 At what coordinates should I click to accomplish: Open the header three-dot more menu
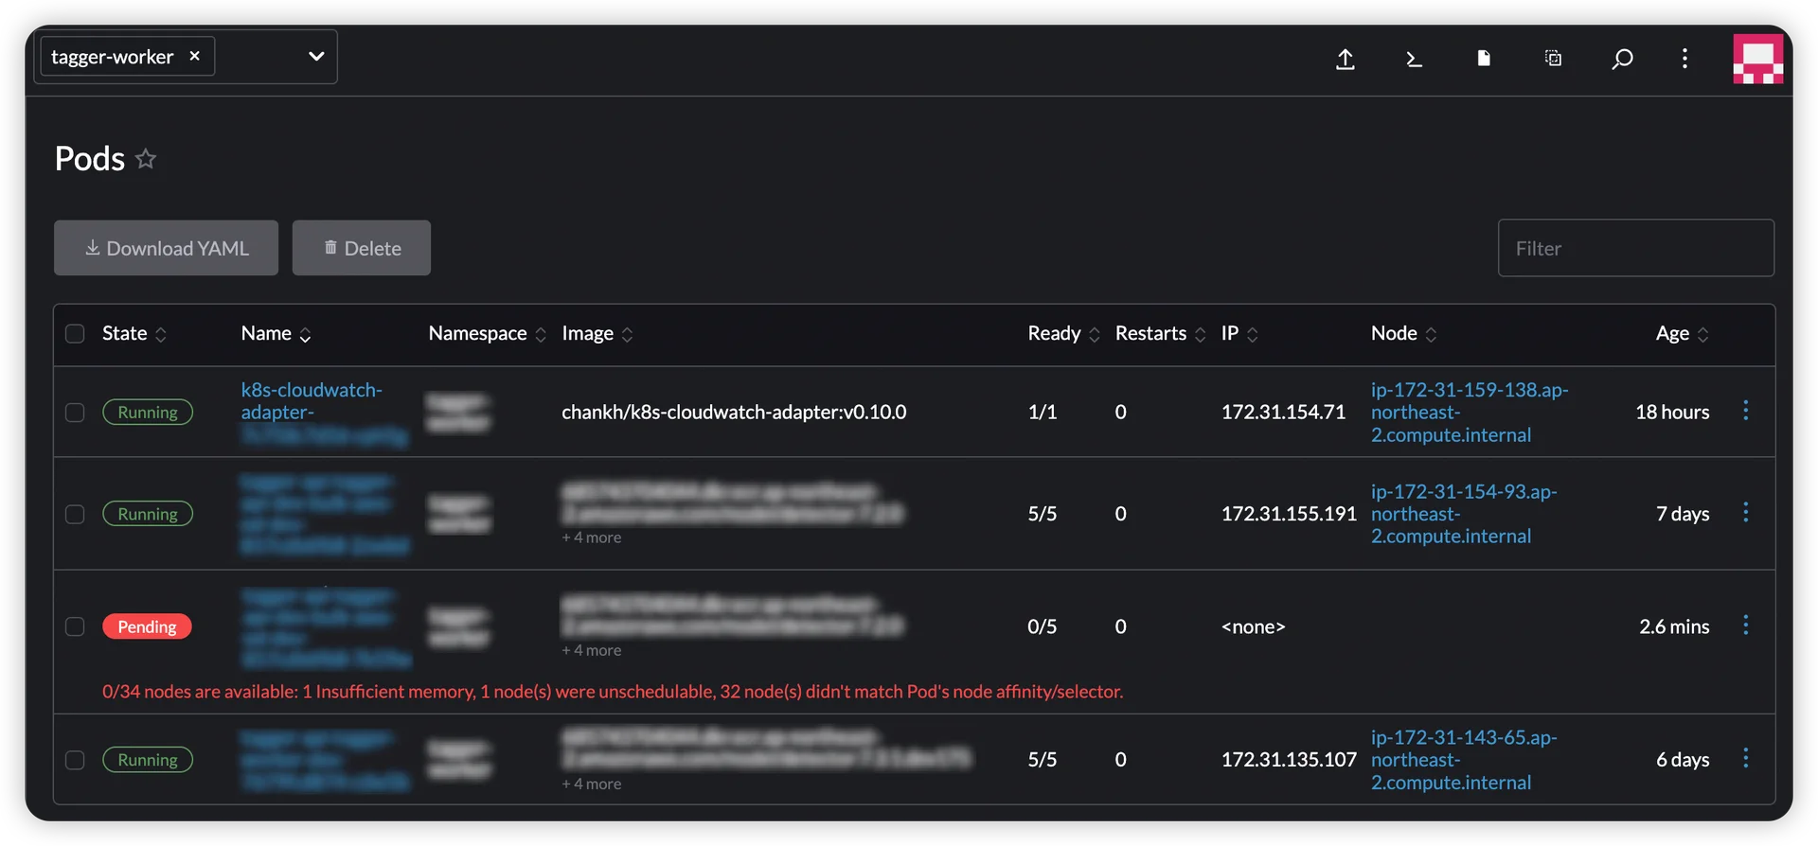click(x=1684, y=59)
